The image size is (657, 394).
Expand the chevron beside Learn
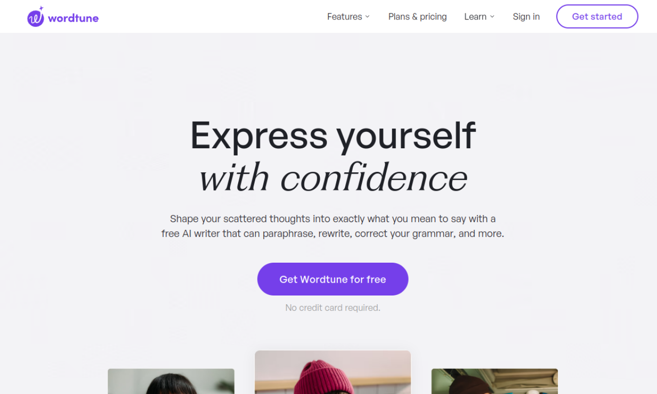(492, 16)
